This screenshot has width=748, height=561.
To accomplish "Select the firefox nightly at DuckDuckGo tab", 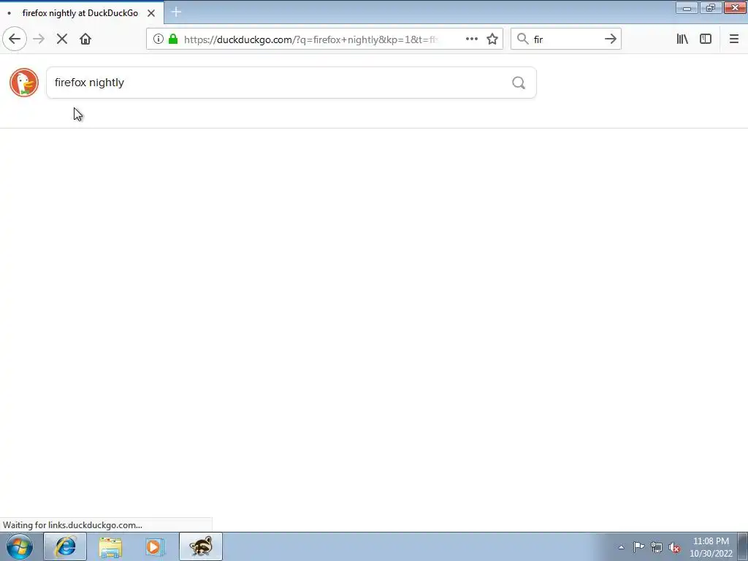I will (x=82, y=13).
